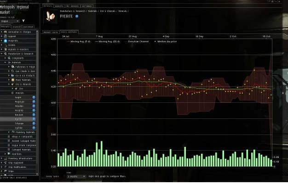Click the Ship Equipment category icon

(6, 163)
